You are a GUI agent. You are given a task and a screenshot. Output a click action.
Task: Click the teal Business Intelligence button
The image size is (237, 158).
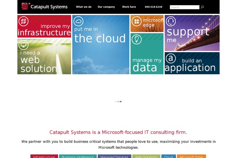[x=78, y=156]
